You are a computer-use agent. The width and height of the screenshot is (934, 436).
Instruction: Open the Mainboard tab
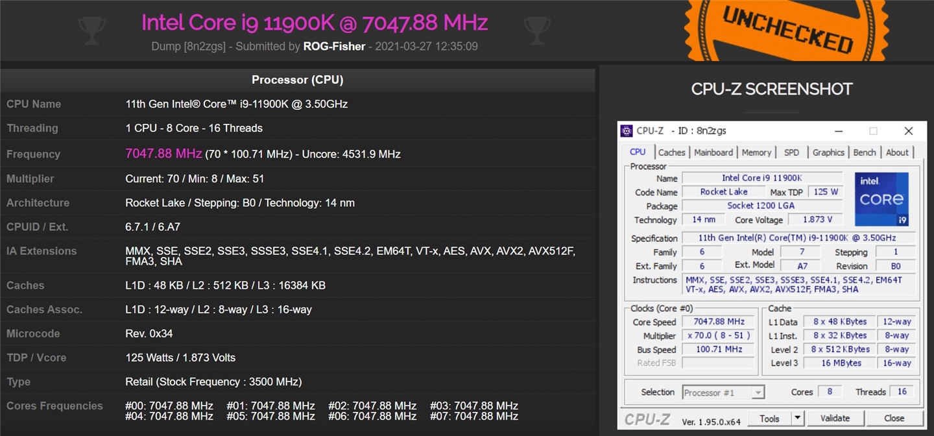(x=713, y=152)
